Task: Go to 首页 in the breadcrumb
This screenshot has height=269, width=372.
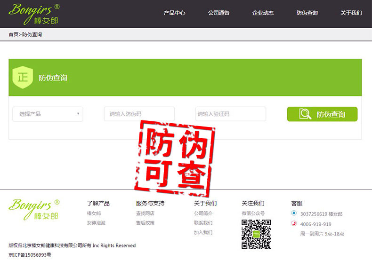Action: click(14, 35)
